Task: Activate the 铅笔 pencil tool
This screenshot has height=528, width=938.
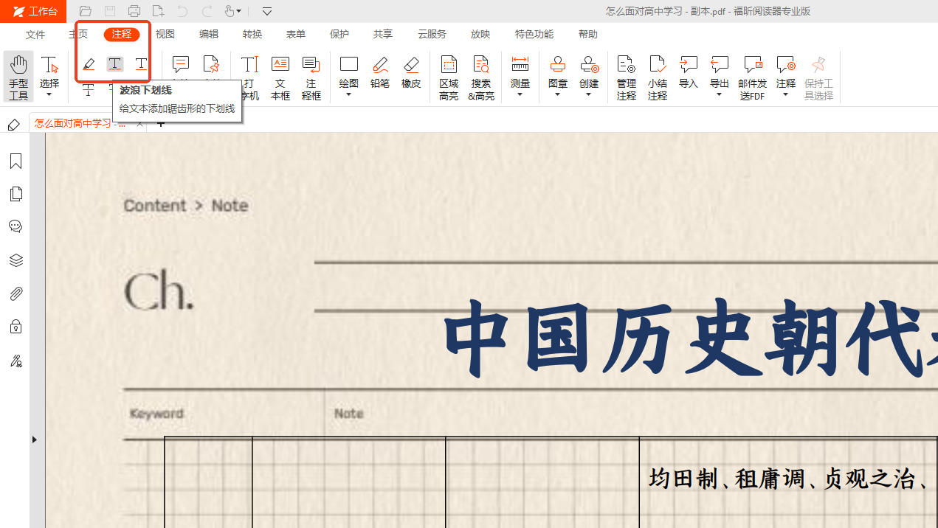Action: (380, 73)
